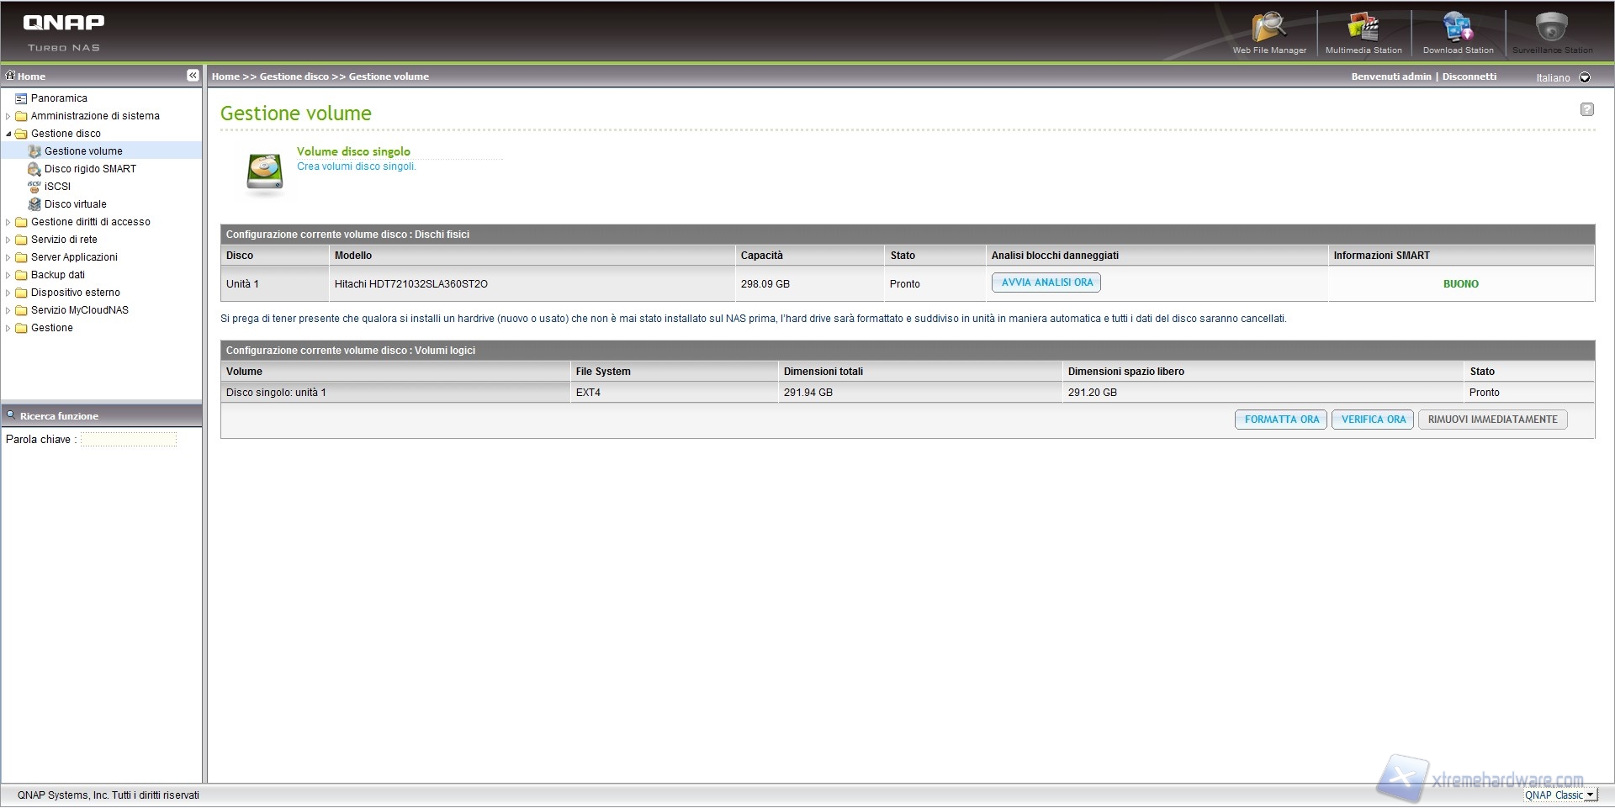The width and height of the screenshot is (1615, 808).
Task: Open the Italiano language dropdown
Action: click(x=1585, y=77)
